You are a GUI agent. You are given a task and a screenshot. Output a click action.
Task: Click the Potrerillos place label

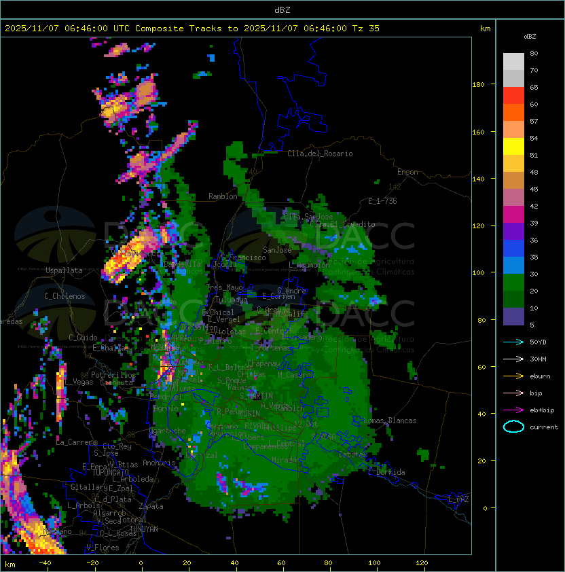click(x=113, y=374)
